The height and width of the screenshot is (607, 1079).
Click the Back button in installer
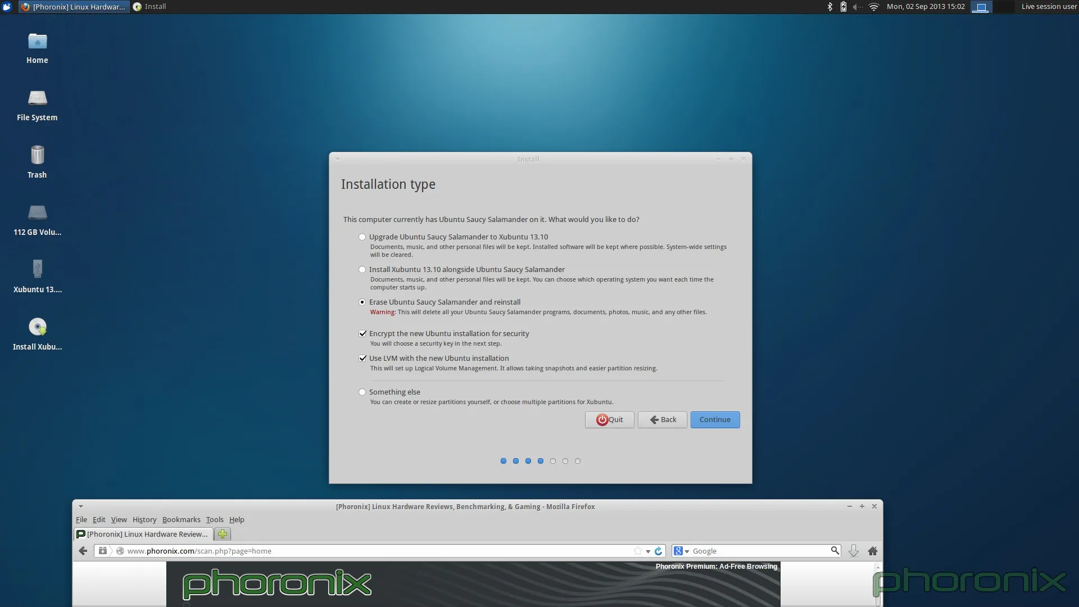pyautogui.click(x=662, y=420)
